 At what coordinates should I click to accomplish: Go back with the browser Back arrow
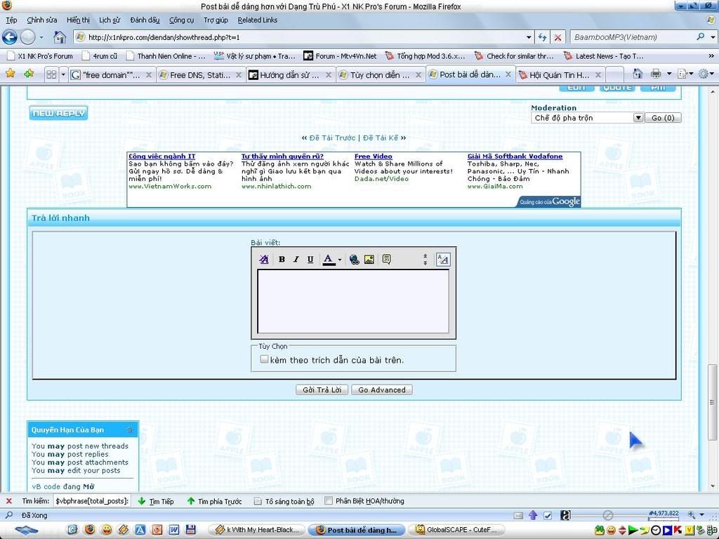[10, 37]
